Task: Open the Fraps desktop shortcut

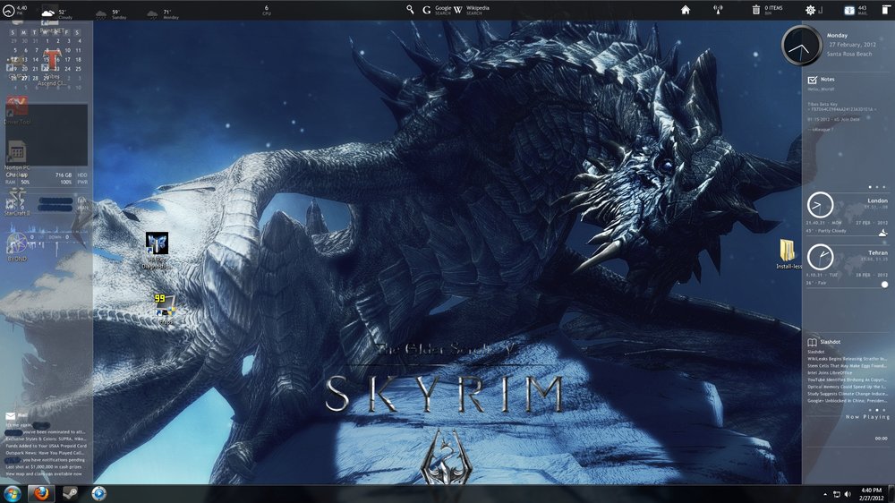Action: click(x=165, y=309)
